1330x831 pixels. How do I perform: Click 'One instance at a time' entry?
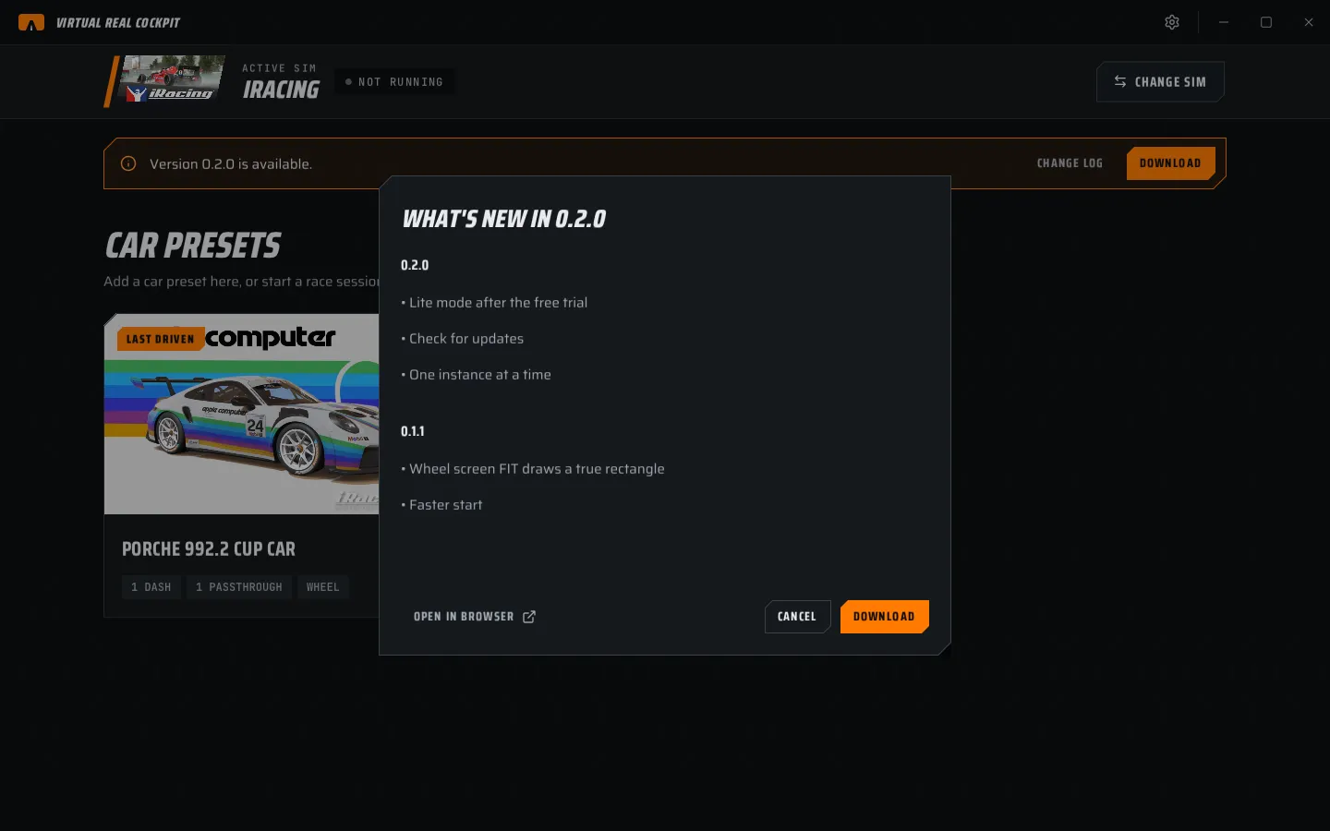(476, 375)
